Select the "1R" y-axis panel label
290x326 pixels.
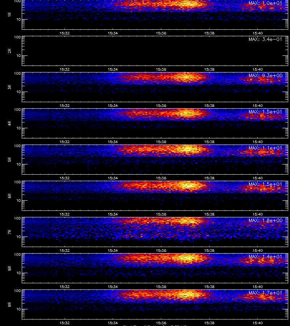pyautogui.click(x=9, y=14)
